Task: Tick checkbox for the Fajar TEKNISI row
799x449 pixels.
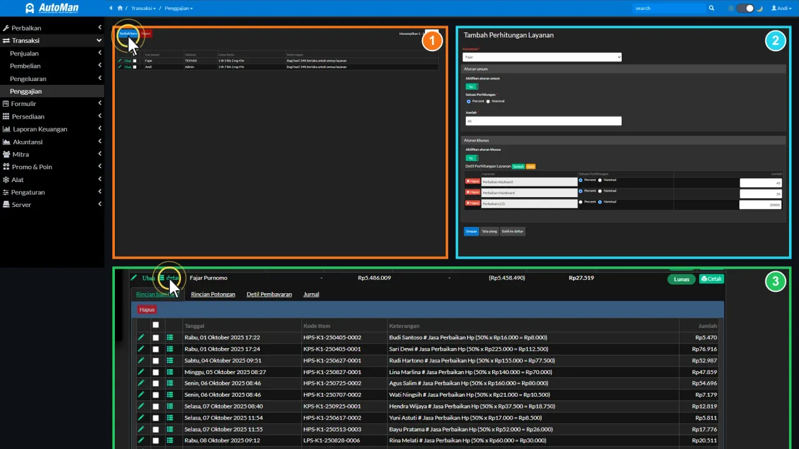Action: tap(134, 60)
